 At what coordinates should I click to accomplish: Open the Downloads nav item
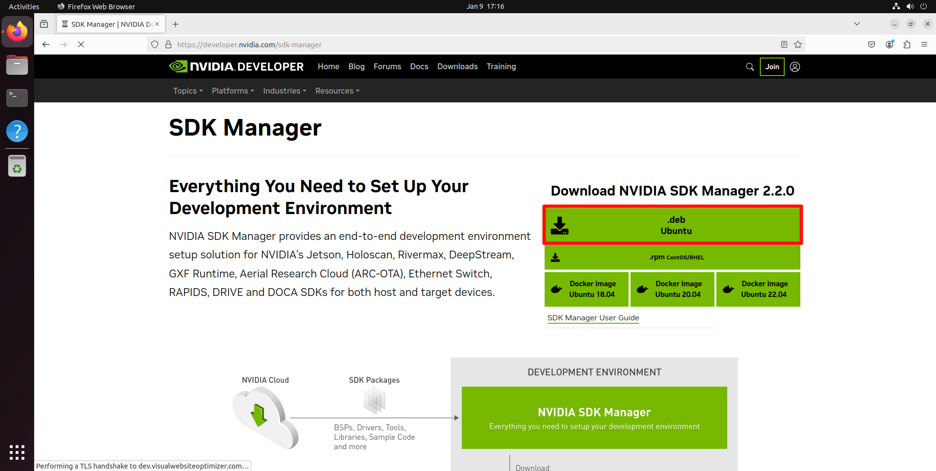pos(457,66)
